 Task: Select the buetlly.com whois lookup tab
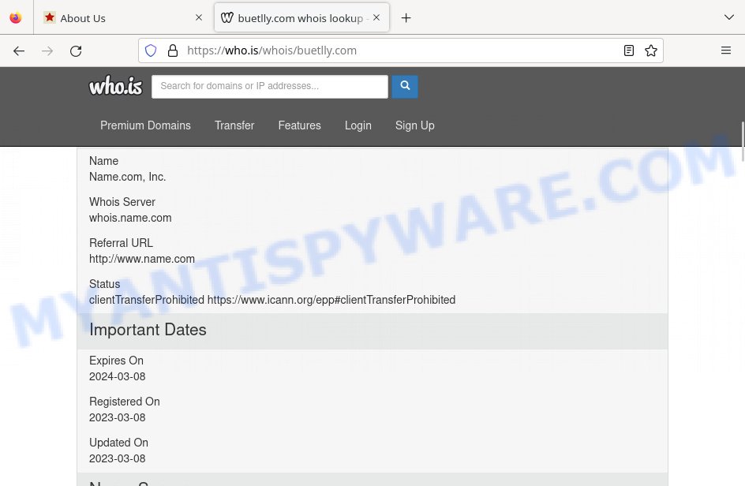pos(301,18)
